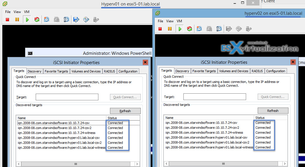Image resolution: width=305 pixels, height=167 pixels.
Task: Open Configuration tab in left iSCSI dialog
Action: pyautogui.click(x=128, y=71)
